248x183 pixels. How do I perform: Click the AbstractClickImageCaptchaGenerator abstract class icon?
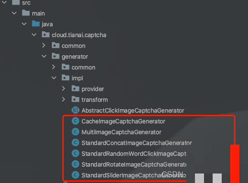(x=75, y=110)
